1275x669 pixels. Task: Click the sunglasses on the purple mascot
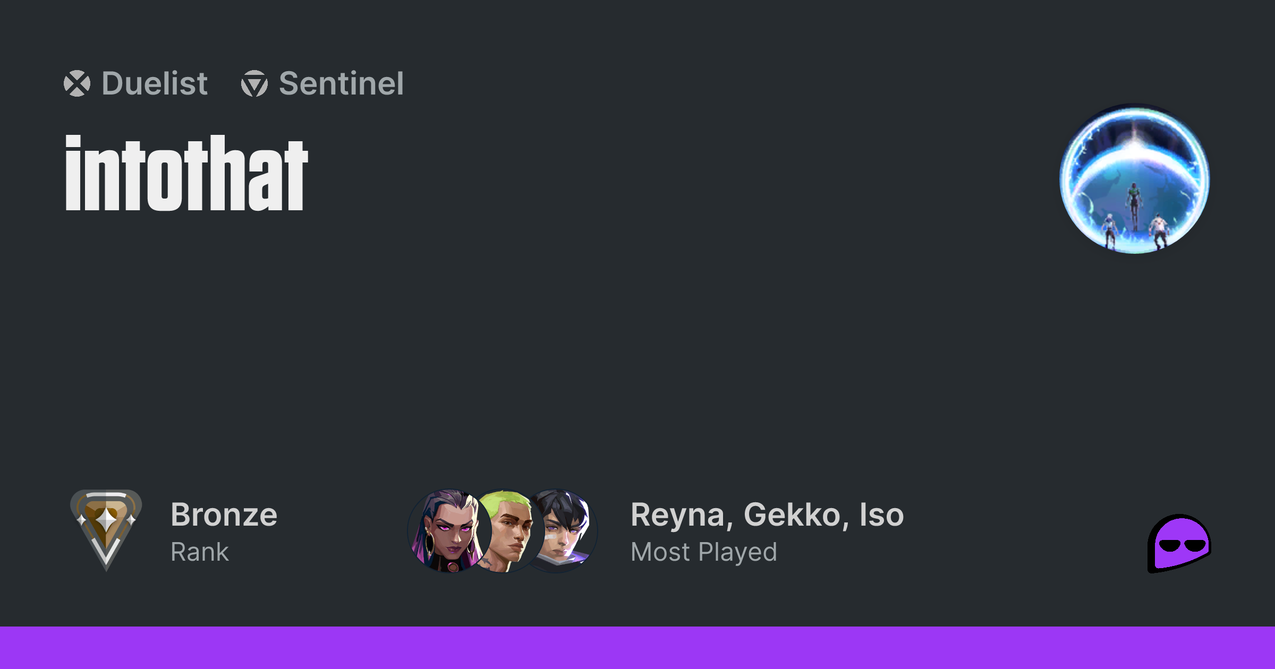[x=1182, y=545]
